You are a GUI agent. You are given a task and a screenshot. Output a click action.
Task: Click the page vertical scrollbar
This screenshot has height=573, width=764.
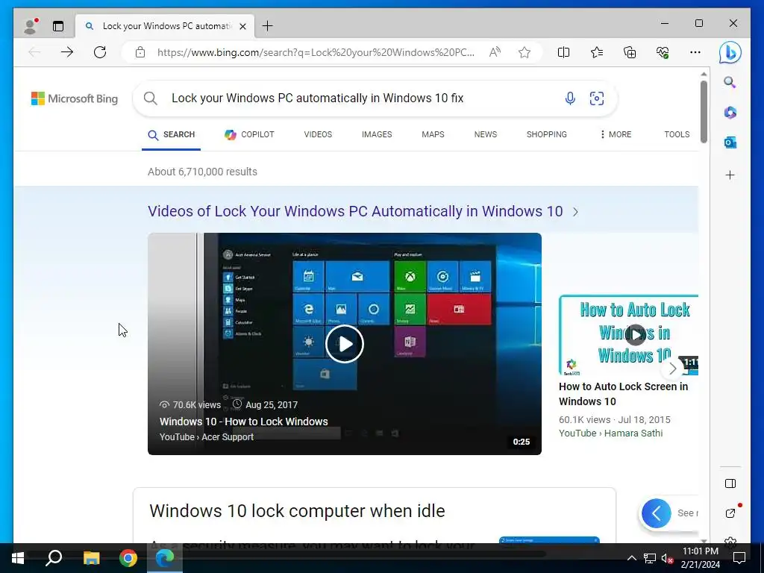tap(704, 110)
